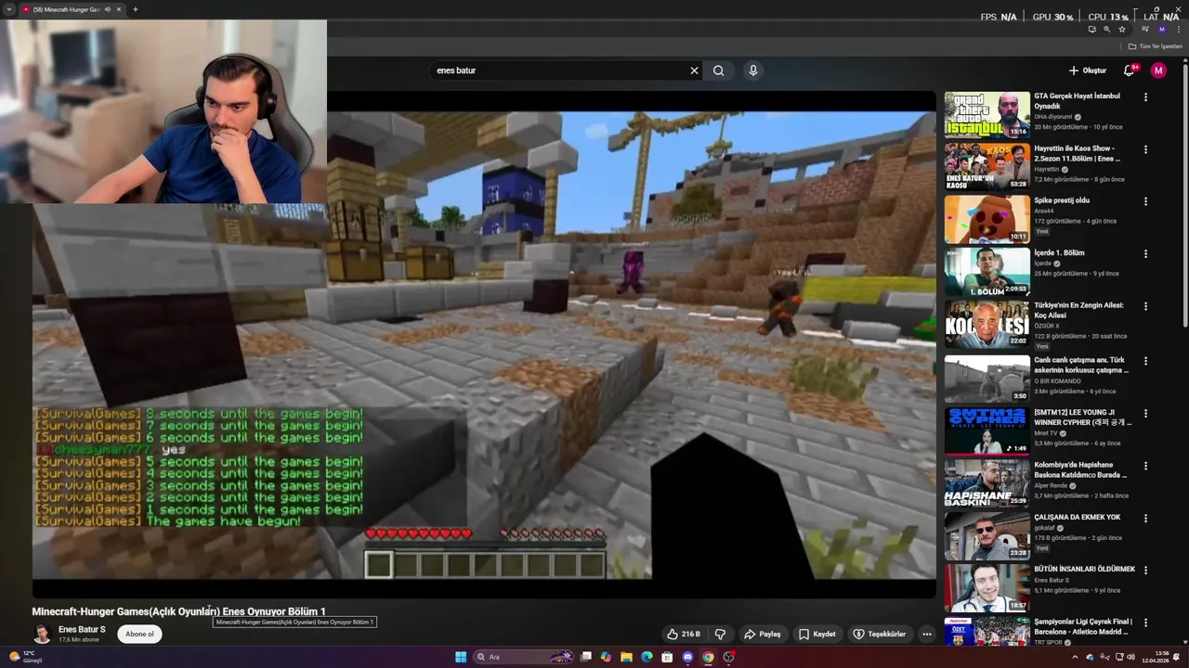1189x668 pixels.
Task: Clear the search text with the X icon
Action: [694, 71]
